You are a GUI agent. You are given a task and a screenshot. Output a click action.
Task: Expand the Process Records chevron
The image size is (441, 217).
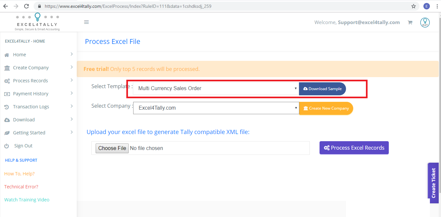(x=71, y=80)
